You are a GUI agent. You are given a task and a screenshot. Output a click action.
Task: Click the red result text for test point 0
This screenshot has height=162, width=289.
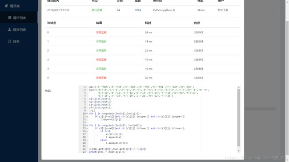(x=101, y=32)
